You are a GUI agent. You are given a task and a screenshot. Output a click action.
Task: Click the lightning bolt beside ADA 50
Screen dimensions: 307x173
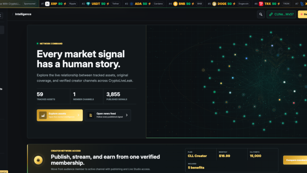[x=150, y=4]
